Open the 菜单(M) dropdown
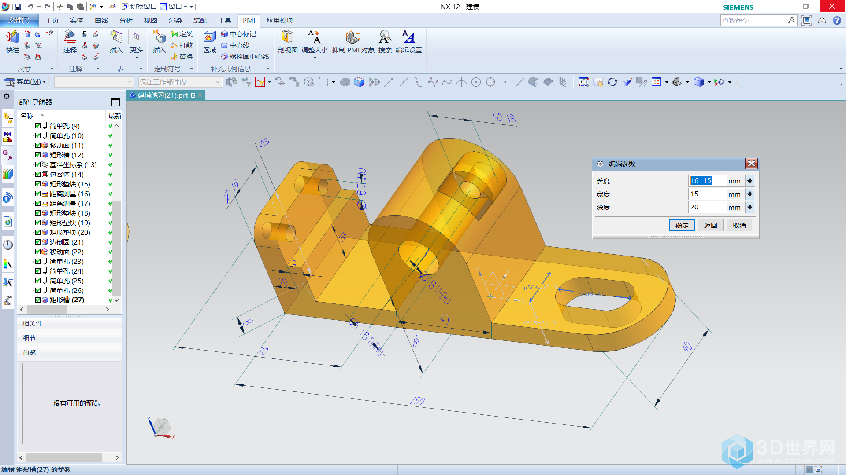 [25, 82]
